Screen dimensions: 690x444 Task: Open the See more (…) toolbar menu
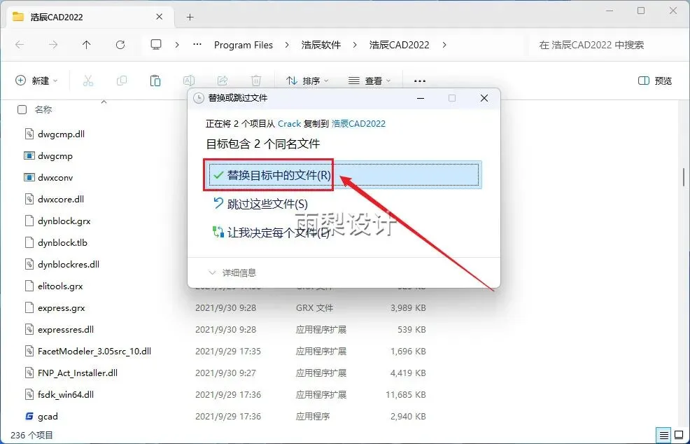tap(420, 81)
